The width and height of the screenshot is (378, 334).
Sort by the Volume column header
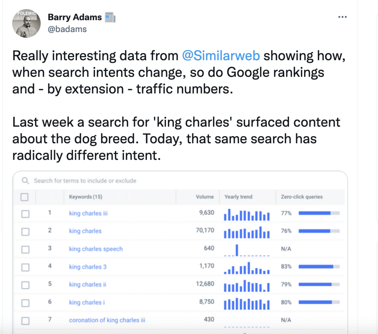[x=205, y=197]
